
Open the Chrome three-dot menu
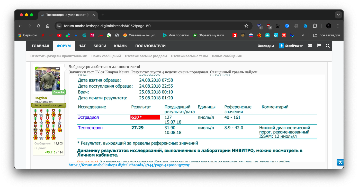pyautogui.click(x=338, y=26)
